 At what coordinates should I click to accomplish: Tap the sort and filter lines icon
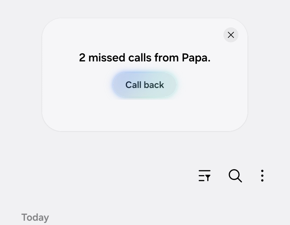pos(204,176)
